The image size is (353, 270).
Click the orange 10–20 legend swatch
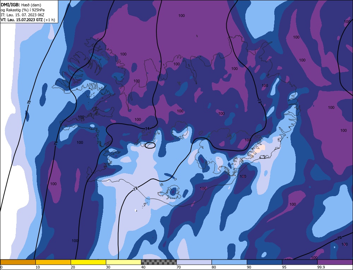coord(53,262)
